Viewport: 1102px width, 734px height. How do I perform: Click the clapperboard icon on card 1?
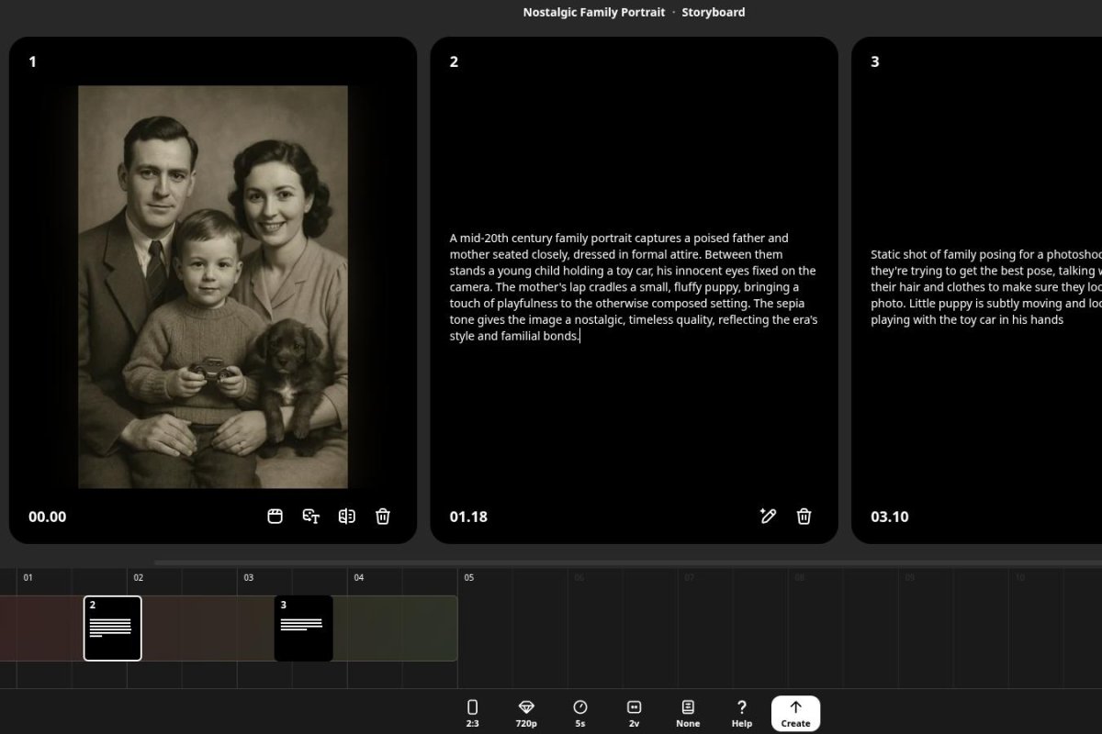tap(275, 517)
